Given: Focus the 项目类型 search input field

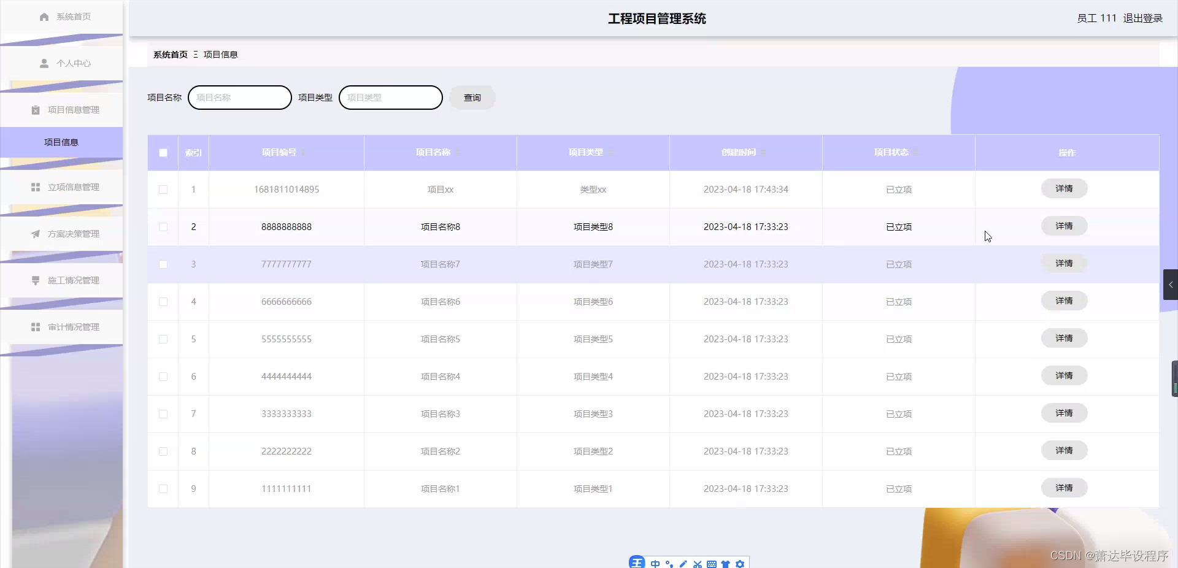Looking at the screenshot, I should coord(391,98).
